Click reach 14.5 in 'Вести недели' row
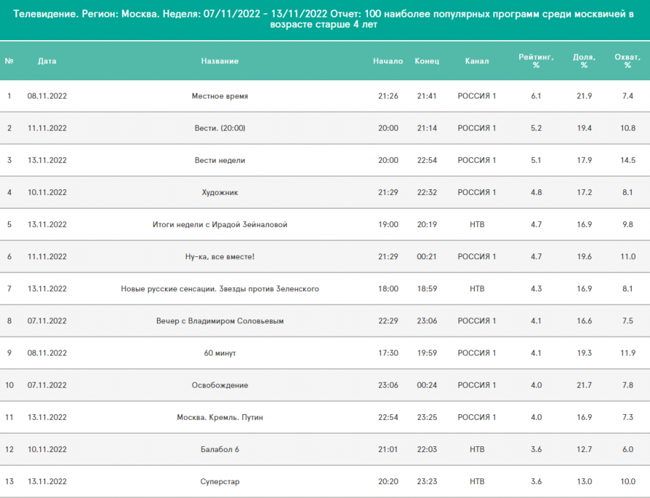Viewport: 650px width, 498px height. [x=627, y=161]
